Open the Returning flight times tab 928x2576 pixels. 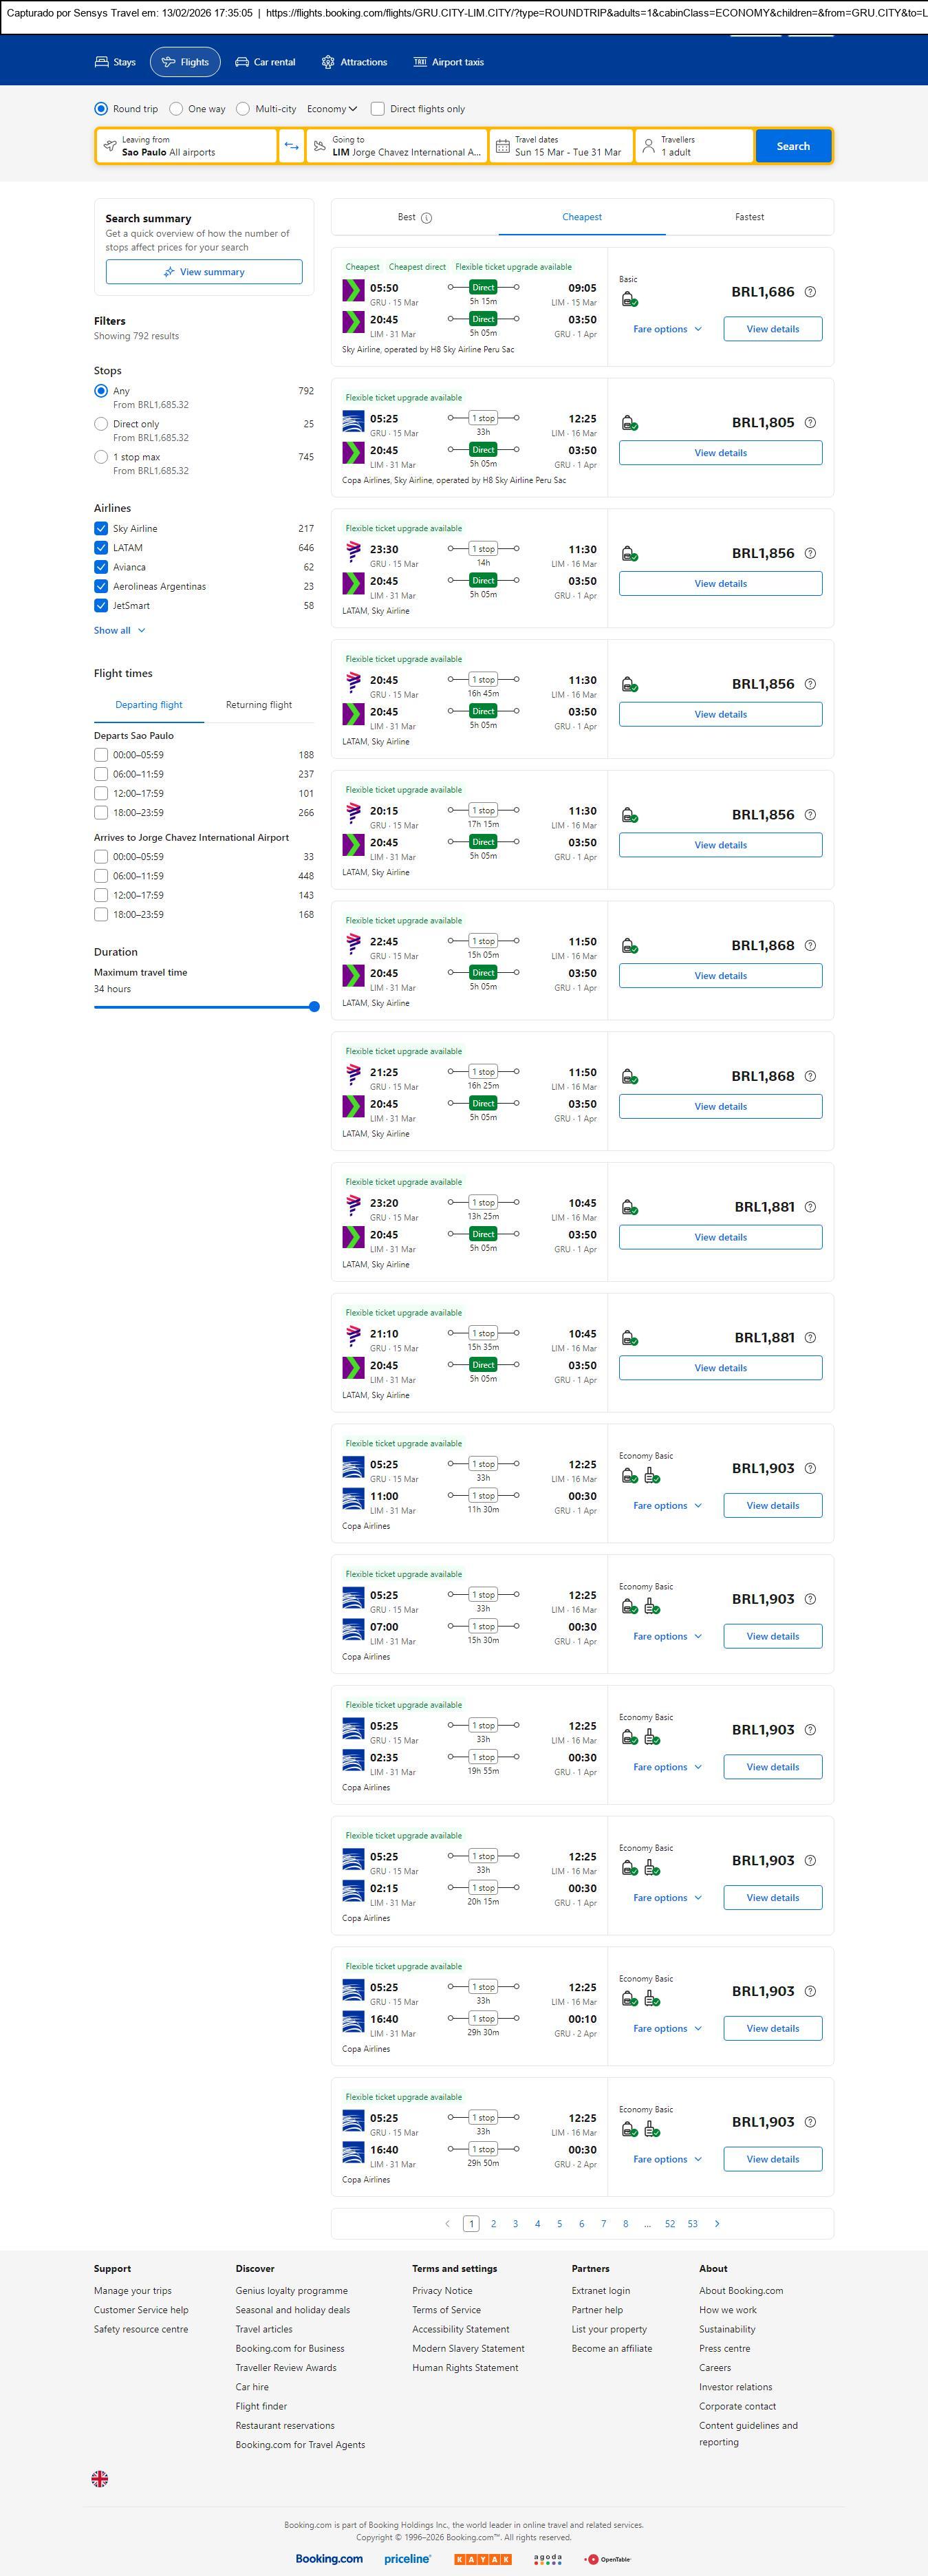tap(259, 705)
